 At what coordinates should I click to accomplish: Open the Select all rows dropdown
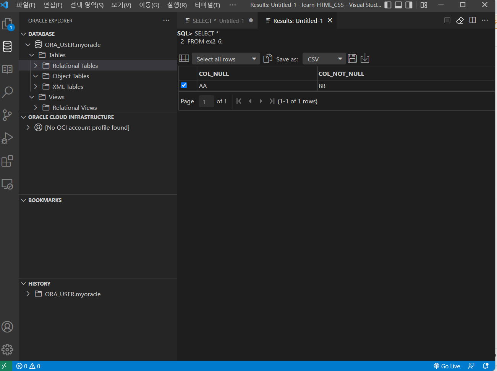coord(226,59)
